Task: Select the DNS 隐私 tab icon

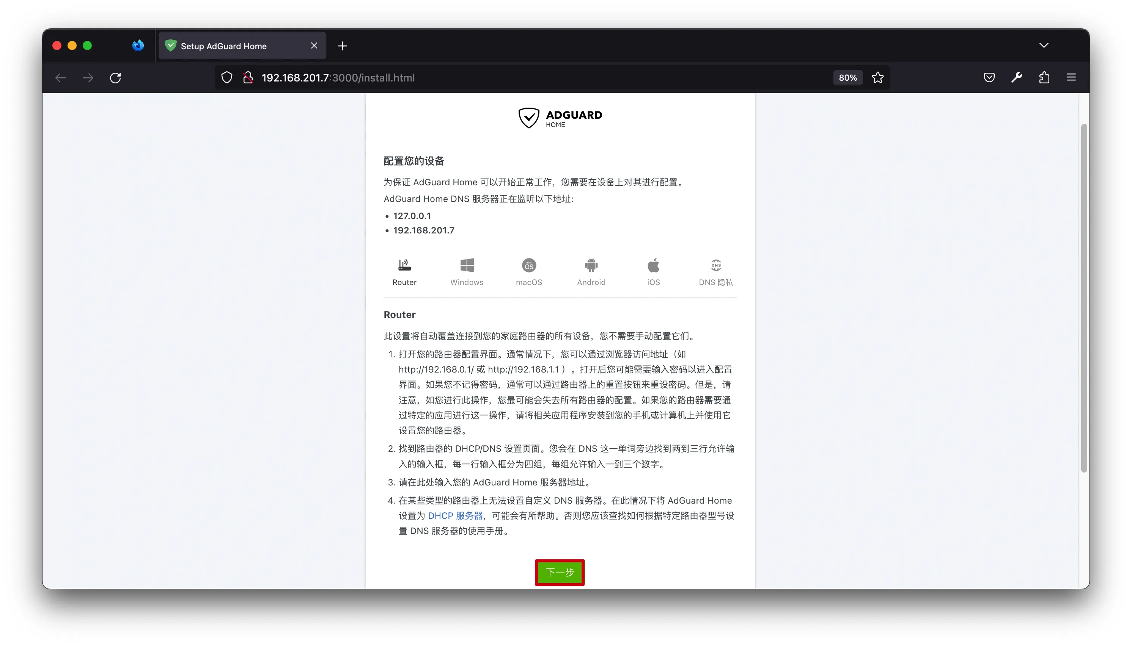Action: [715, 265]
